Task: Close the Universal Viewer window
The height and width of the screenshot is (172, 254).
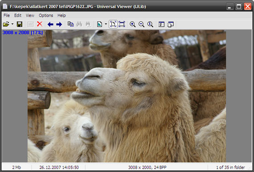Action: (248, 7)
